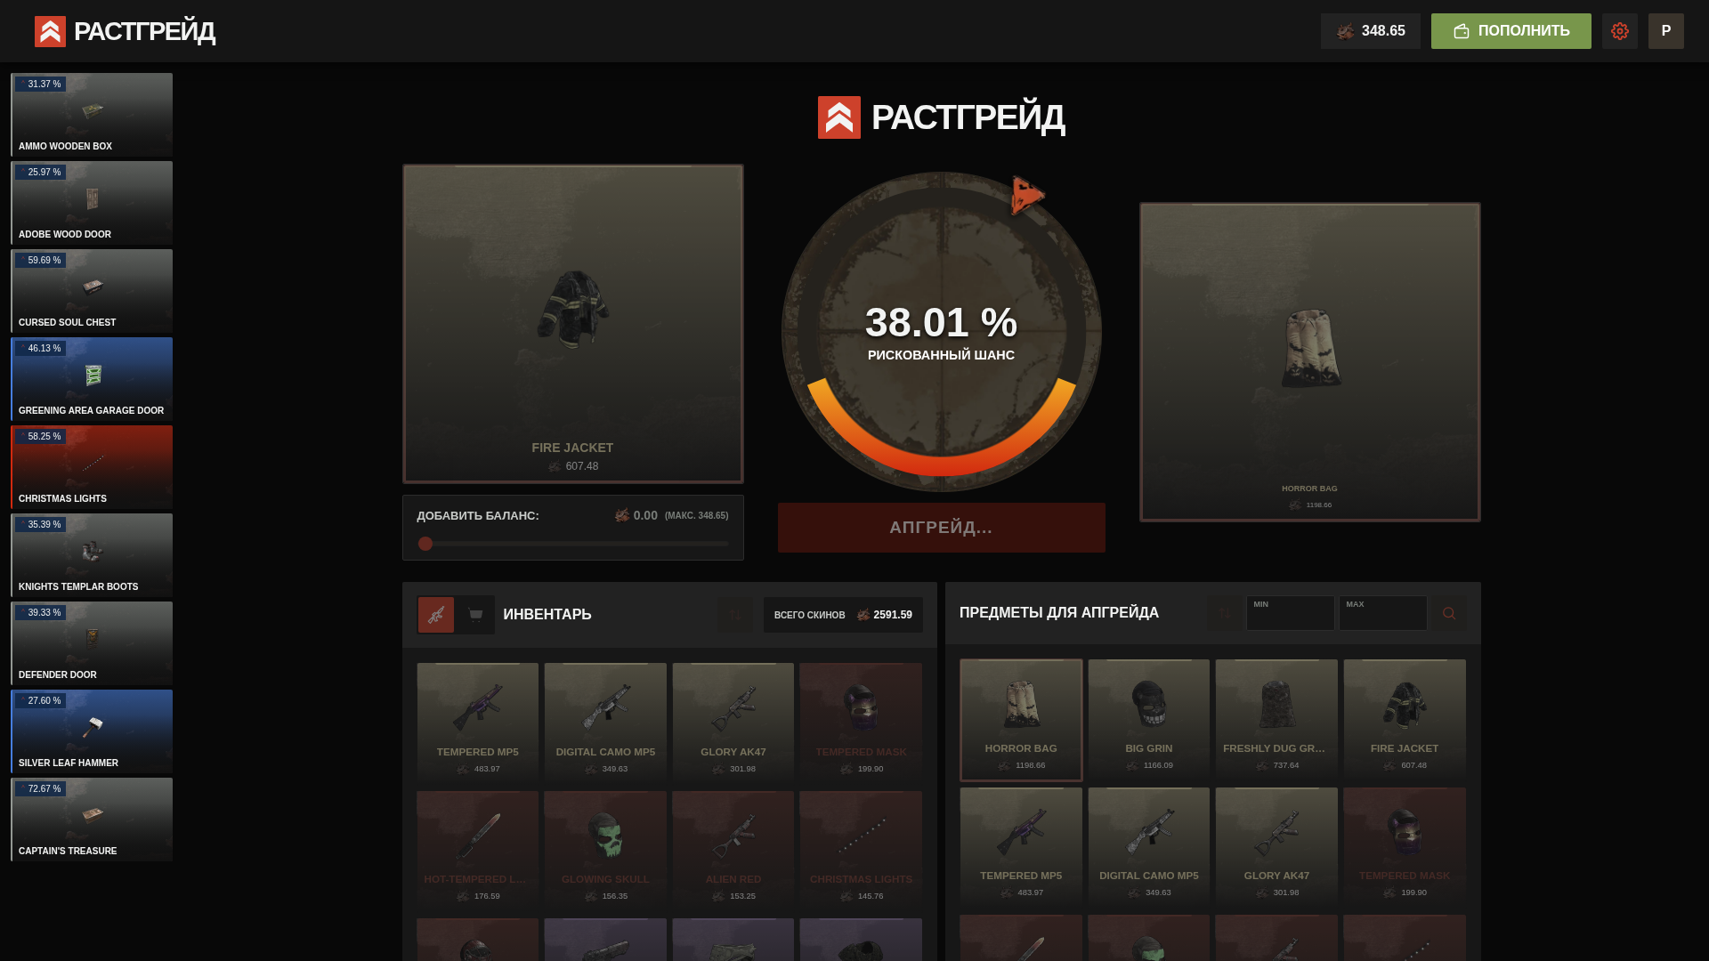Click the Horror Bag target card on right

point(1310,362)
